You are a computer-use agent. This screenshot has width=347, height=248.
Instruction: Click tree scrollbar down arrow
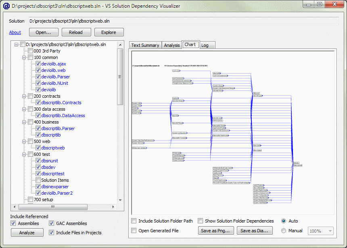(x=120, y=200)
